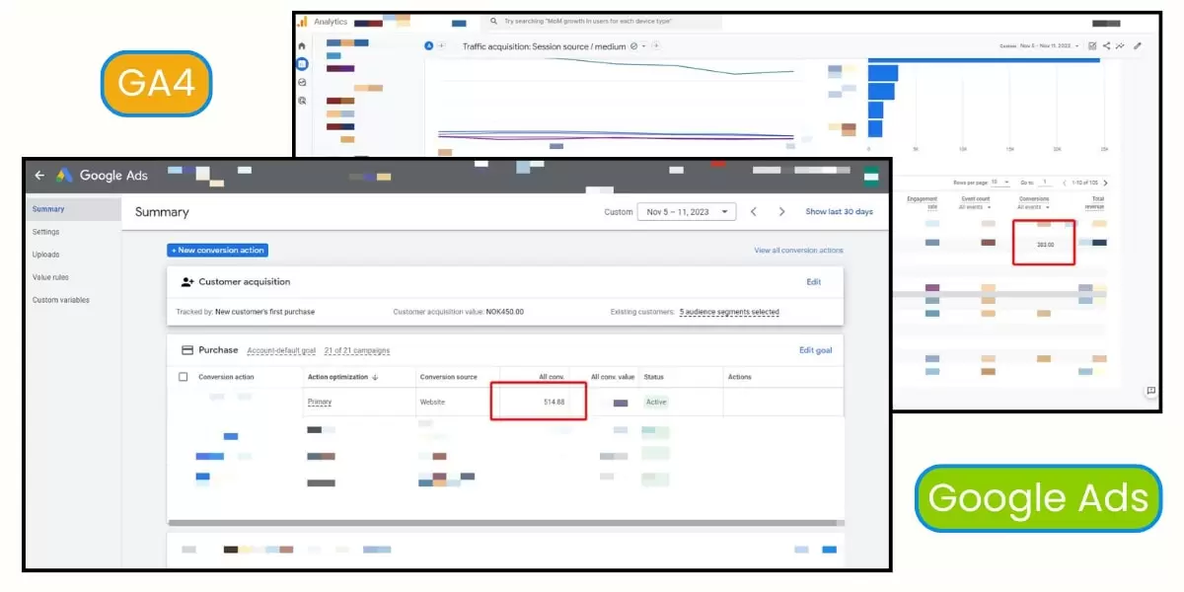Go to previous page of Analytics table
This screenshot has width=1184, height=592.
click(1065, 183)
